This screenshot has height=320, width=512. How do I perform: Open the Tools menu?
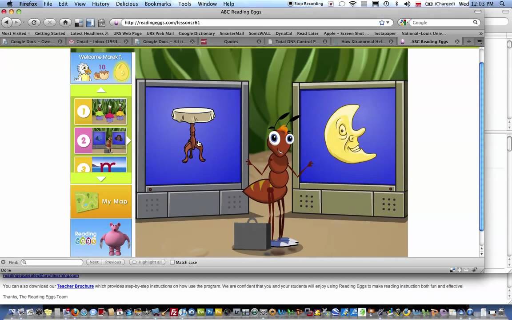(x=184, y=4)
